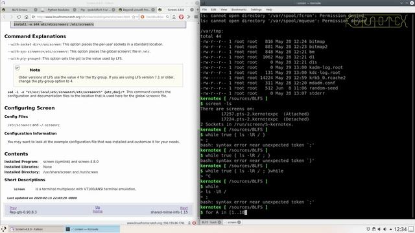Image resolution: width=415 pixels, height=233 pixels.
Task: Close the Python Modules tab
Action: point(75,10)
